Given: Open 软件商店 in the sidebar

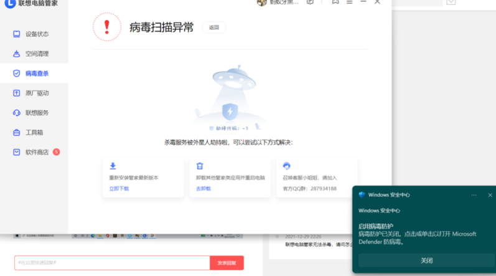Looking at the screenshot, I should pos(36,152).
